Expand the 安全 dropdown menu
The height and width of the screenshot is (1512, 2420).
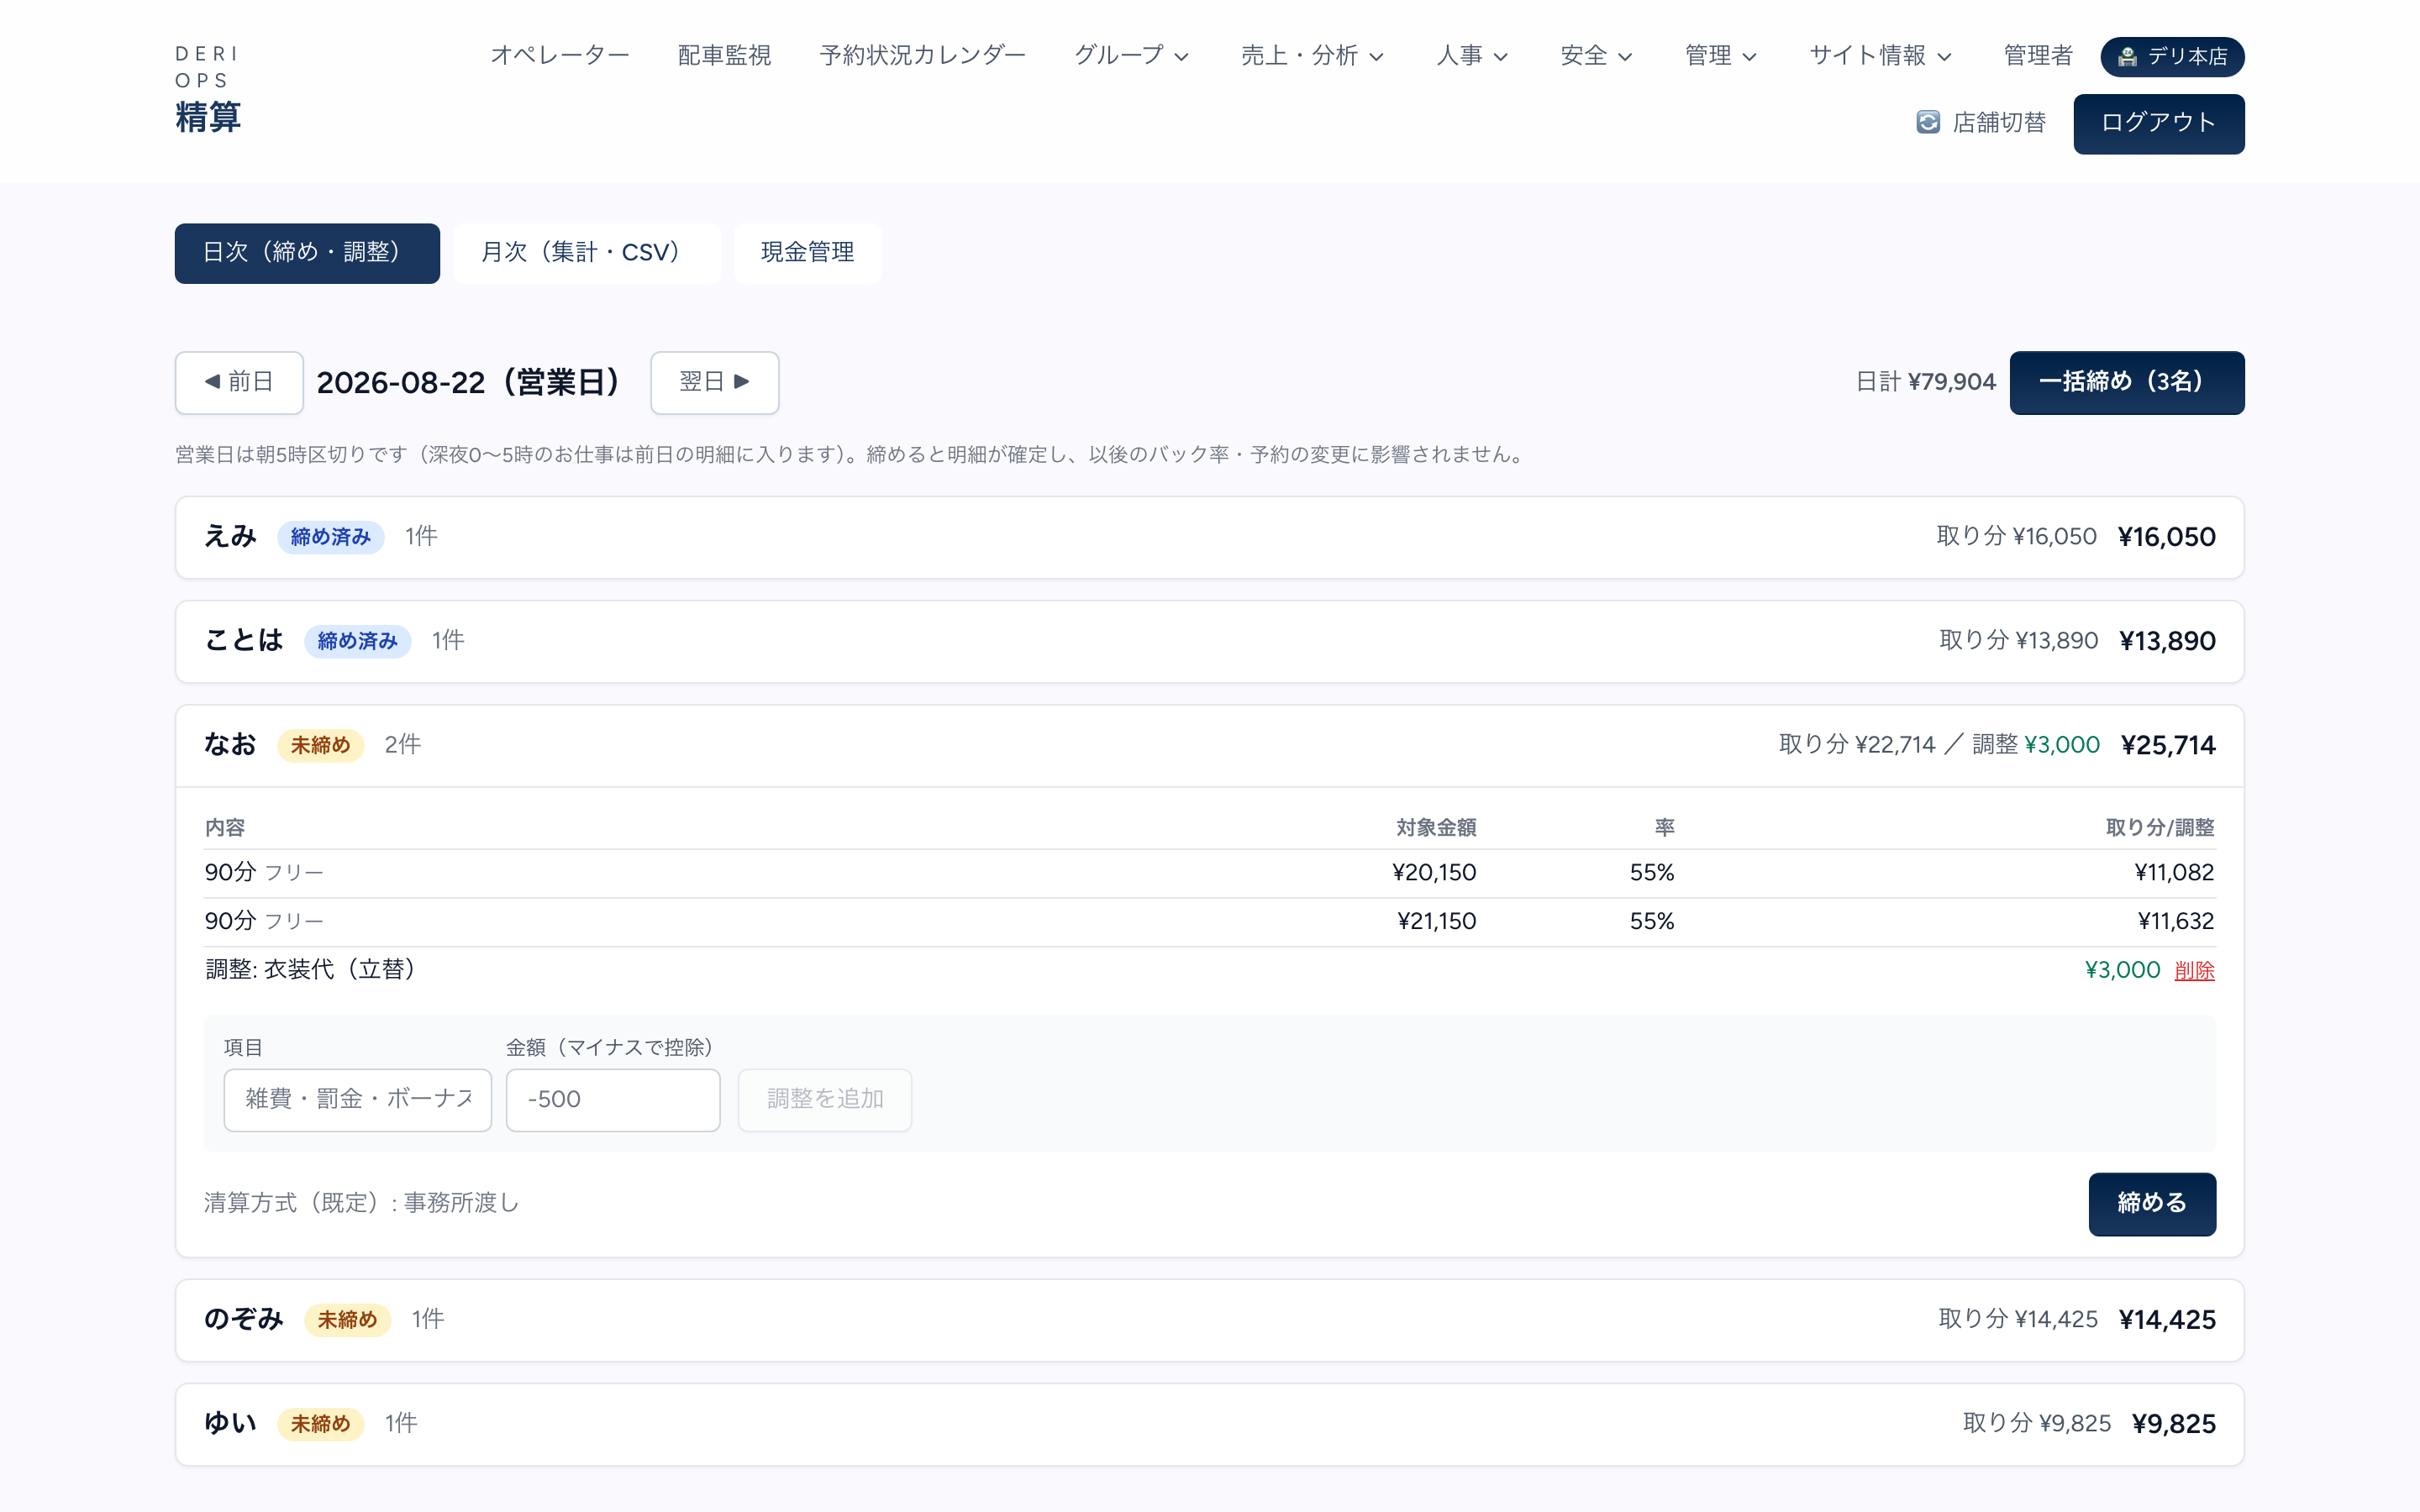coord(1596,55)
